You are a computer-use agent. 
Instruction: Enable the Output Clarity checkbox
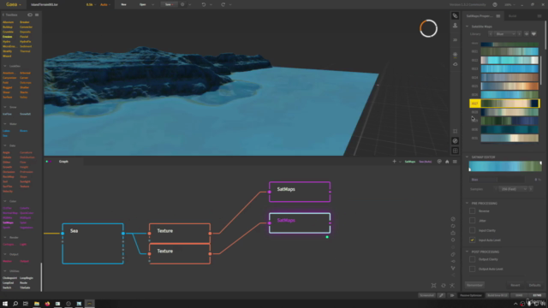[472, 259]
